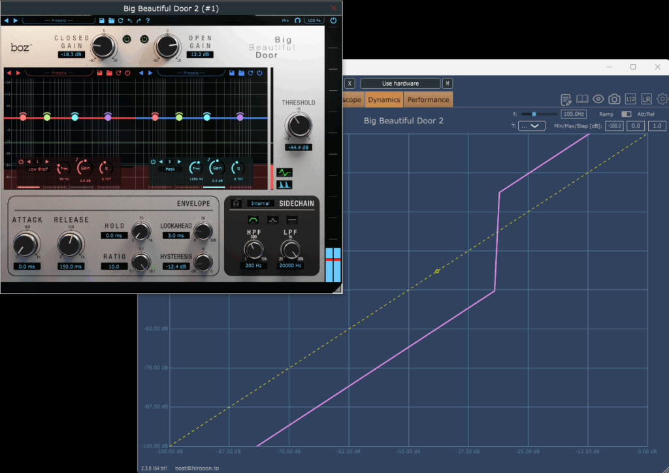Click the Mix headphone icon button
The image size is (669, 473).
point(297,20)
